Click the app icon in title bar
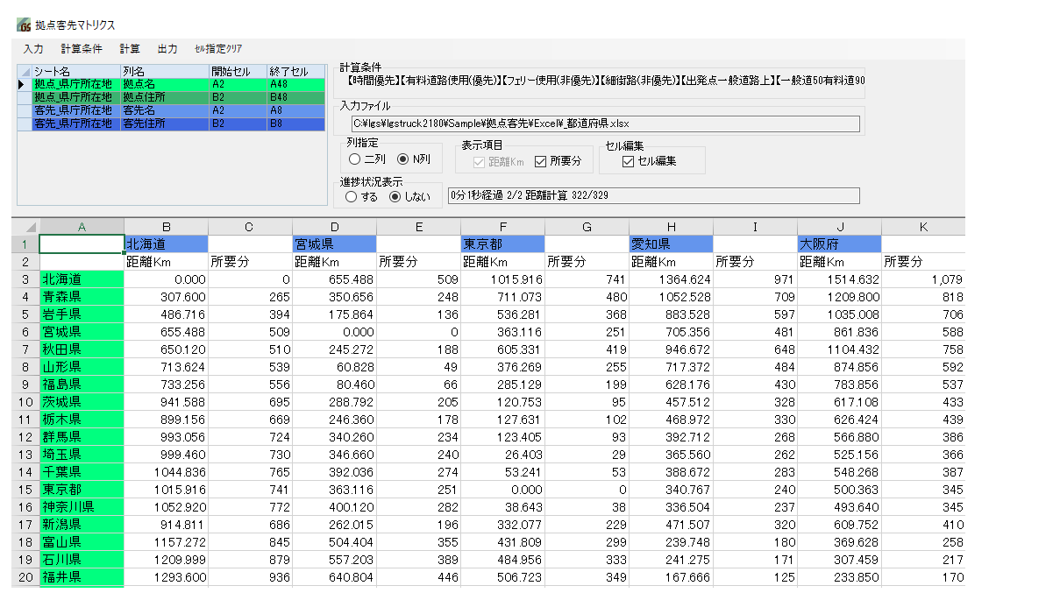 click(x=24, y=25)
